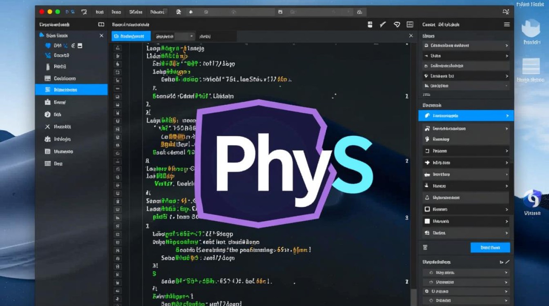
Task: Click the stacked-lines icon beside the blue button
Action: (x=425, y=247)
